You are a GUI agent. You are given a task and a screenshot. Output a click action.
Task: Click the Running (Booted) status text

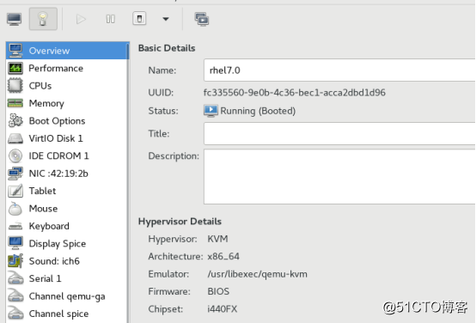[258, 111]
